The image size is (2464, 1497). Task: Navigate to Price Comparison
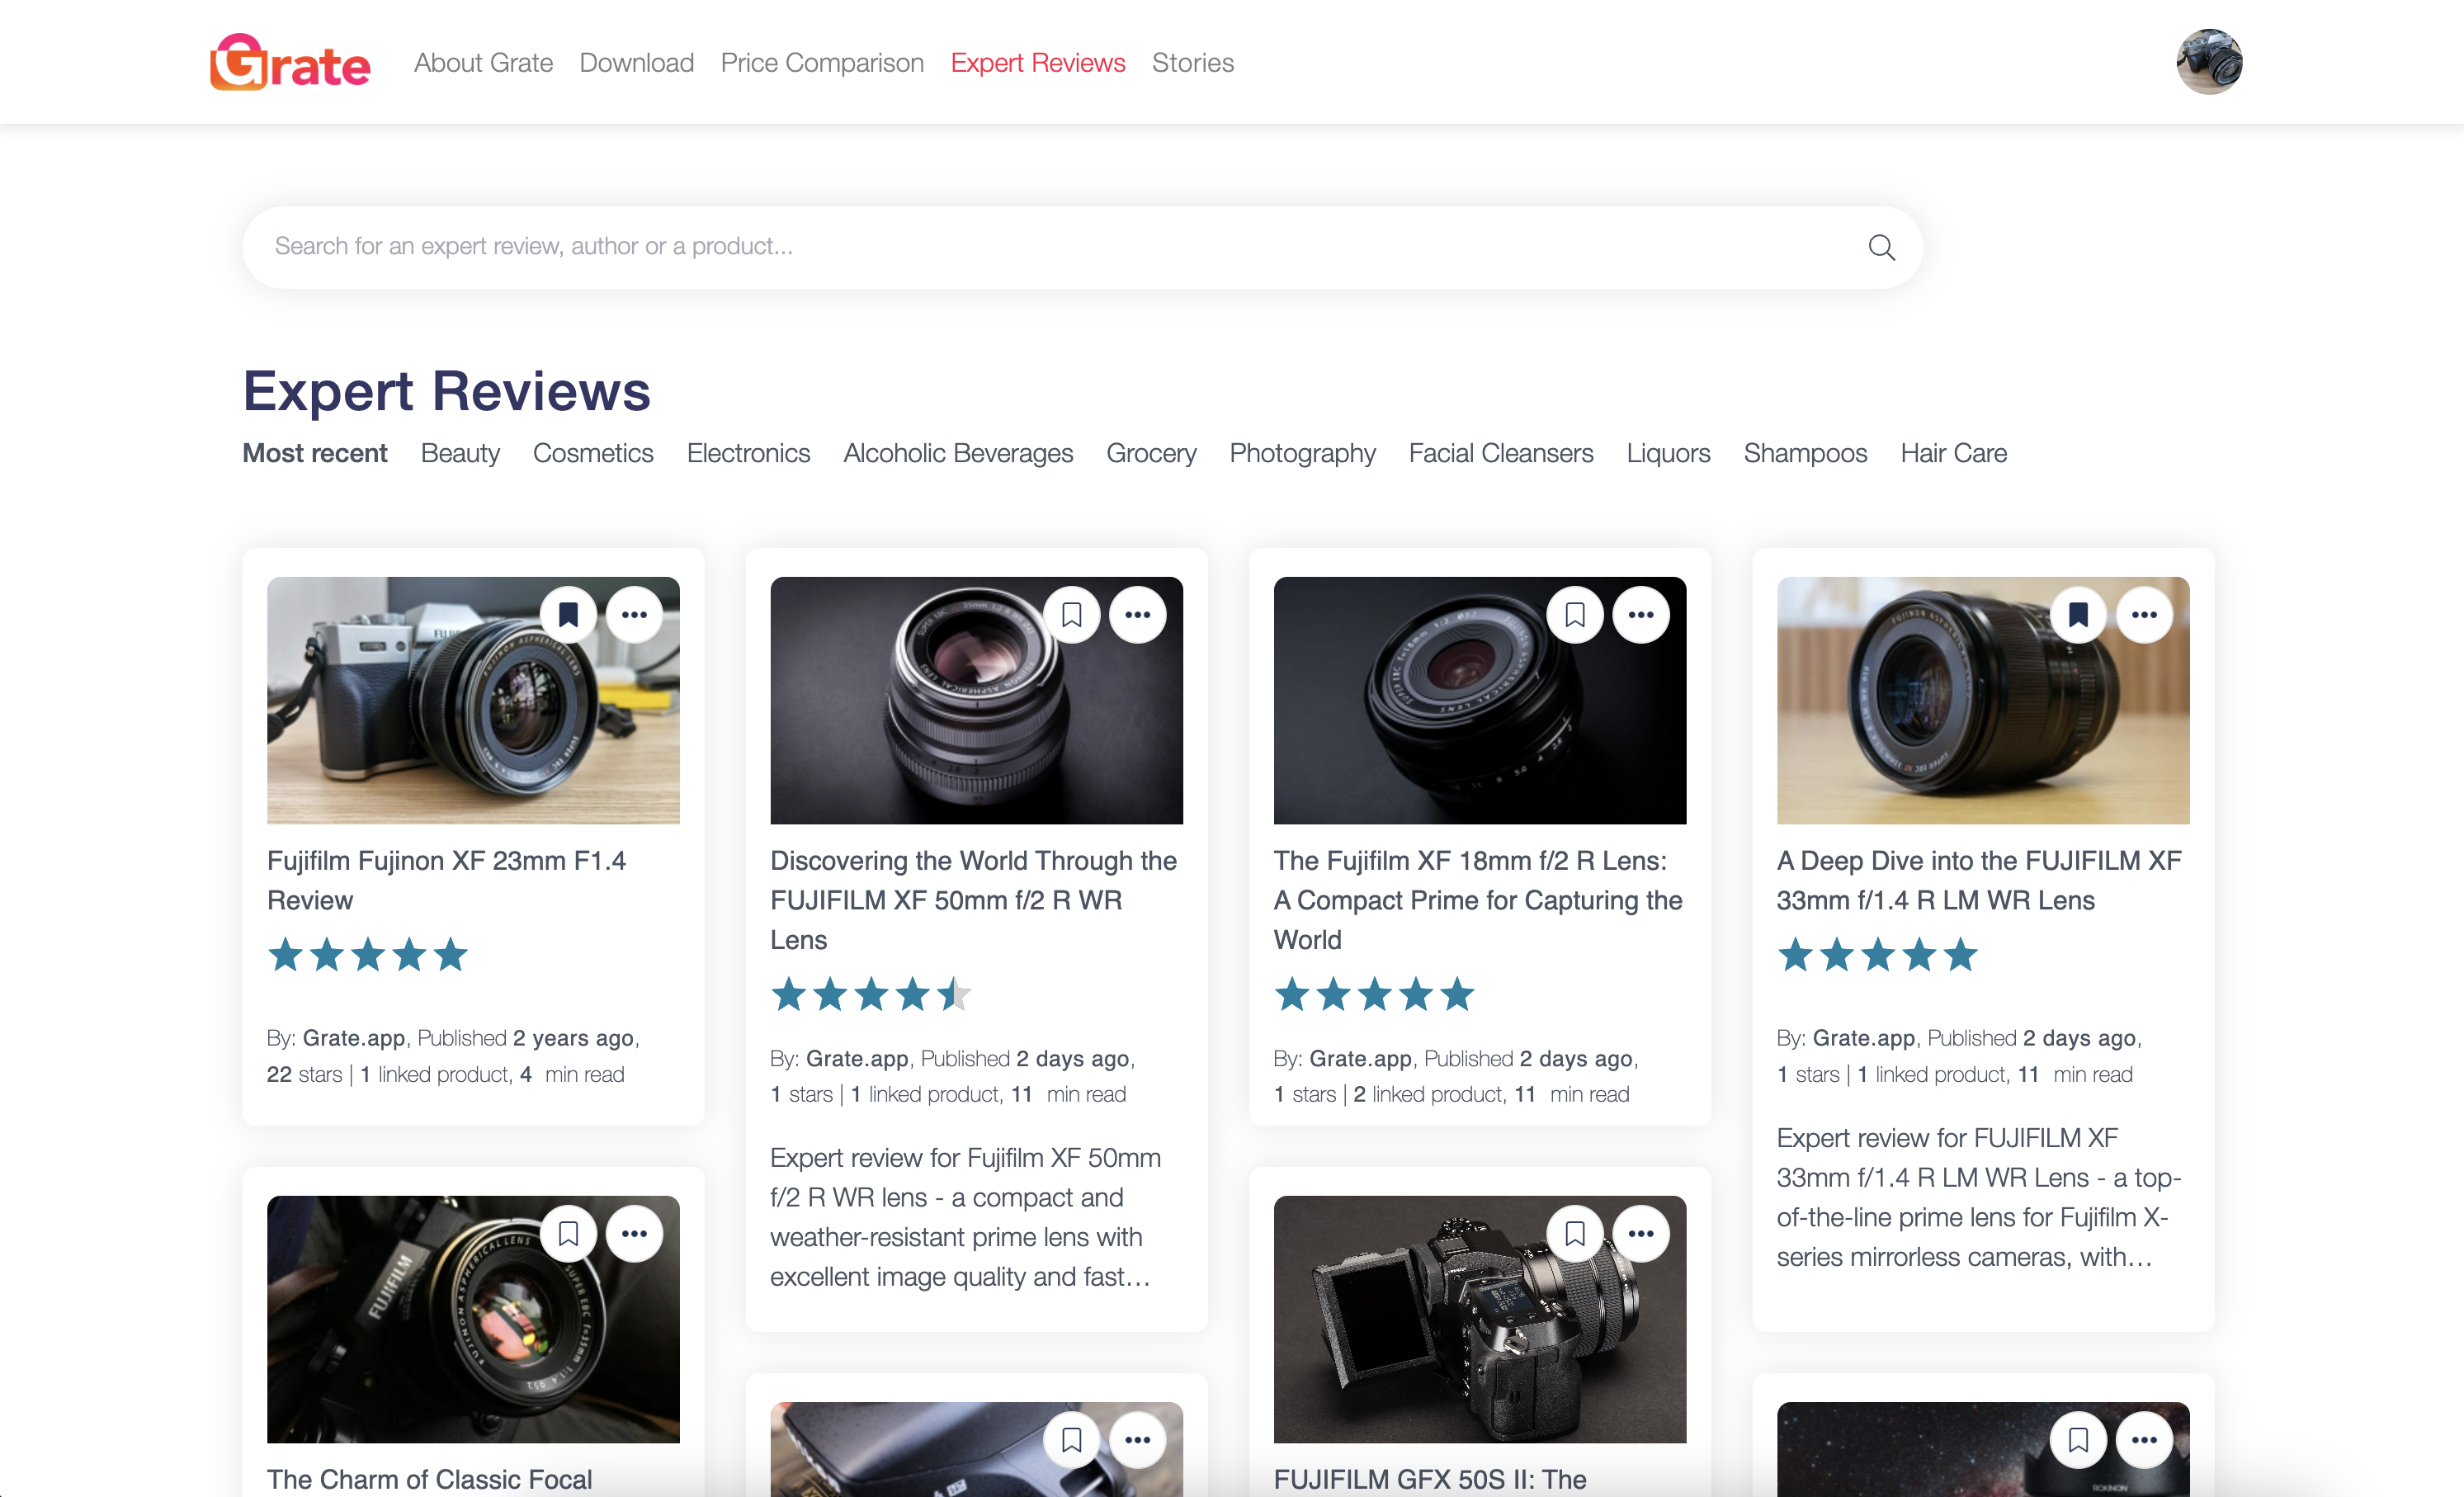pyautogui.click(x=822, y=62)
